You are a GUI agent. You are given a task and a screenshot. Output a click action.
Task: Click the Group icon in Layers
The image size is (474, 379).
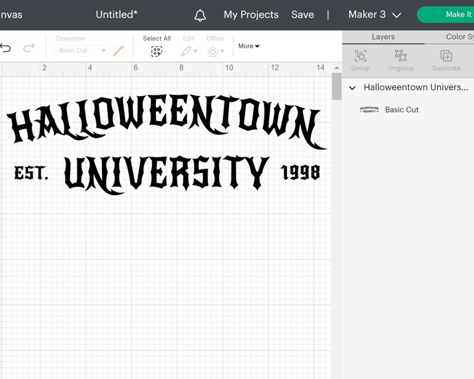pyautogui.click(x=361, y=56)
